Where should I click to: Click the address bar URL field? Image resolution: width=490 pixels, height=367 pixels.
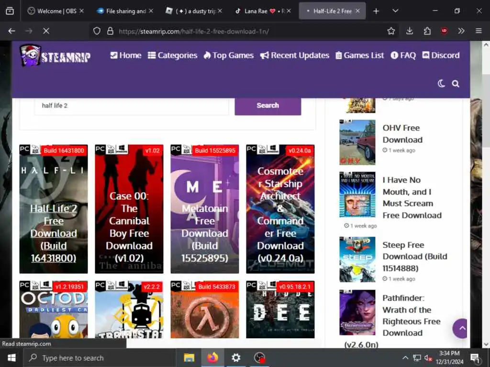point(244,31)
